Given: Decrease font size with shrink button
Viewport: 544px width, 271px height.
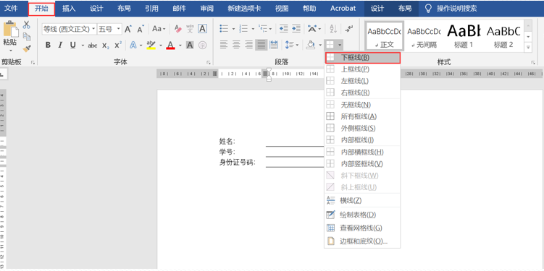Looking at the screenshot, I should [x=140, y=29].
